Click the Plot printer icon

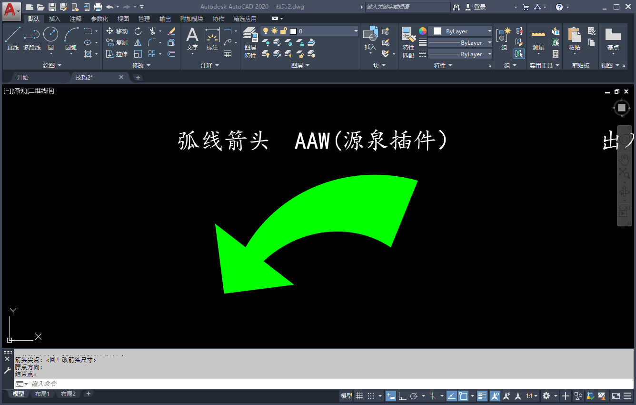98,7
